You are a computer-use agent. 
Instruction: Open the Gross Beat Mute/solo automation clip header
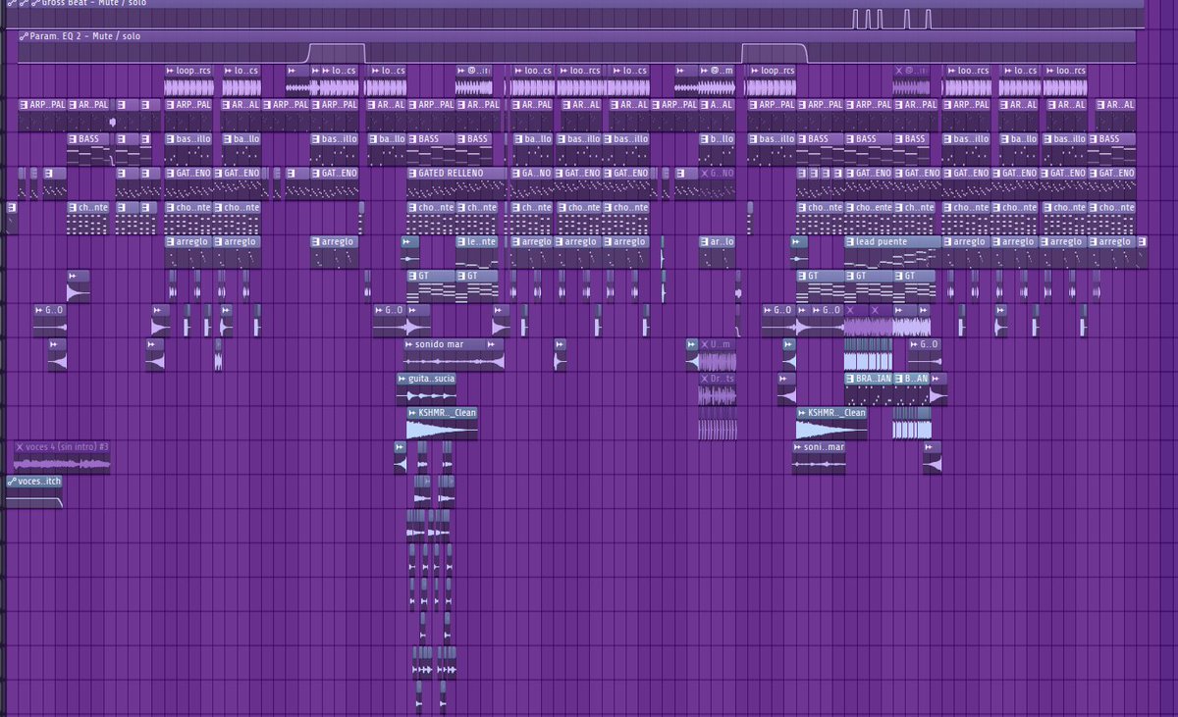pyautogui.click(x=574, y=3)
